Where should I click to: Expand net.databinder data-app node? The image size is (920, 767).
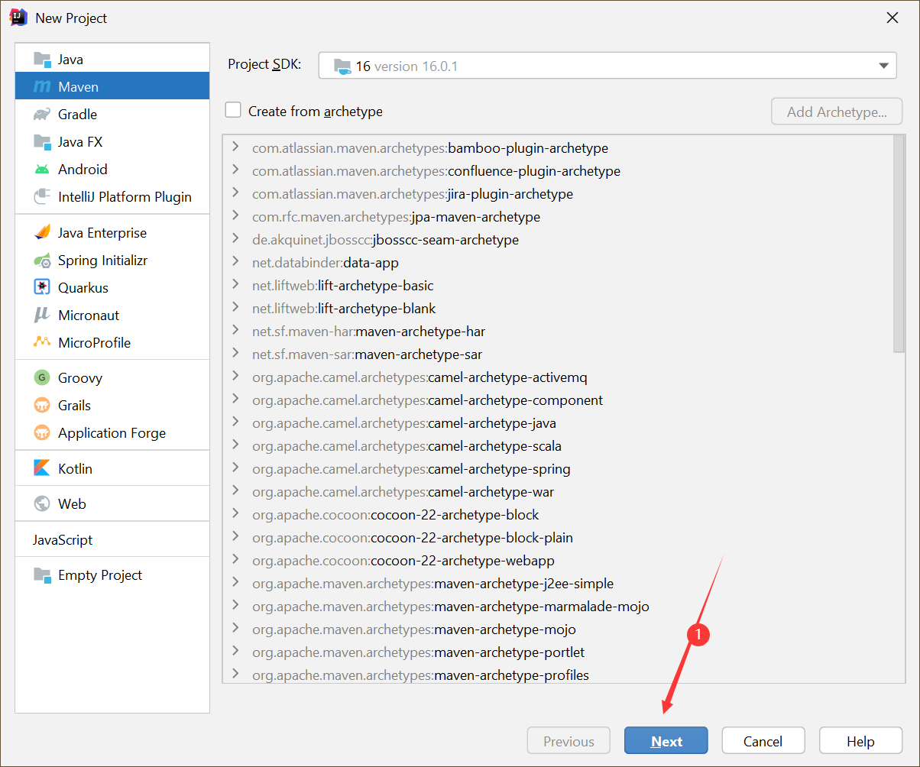(235, 262)
